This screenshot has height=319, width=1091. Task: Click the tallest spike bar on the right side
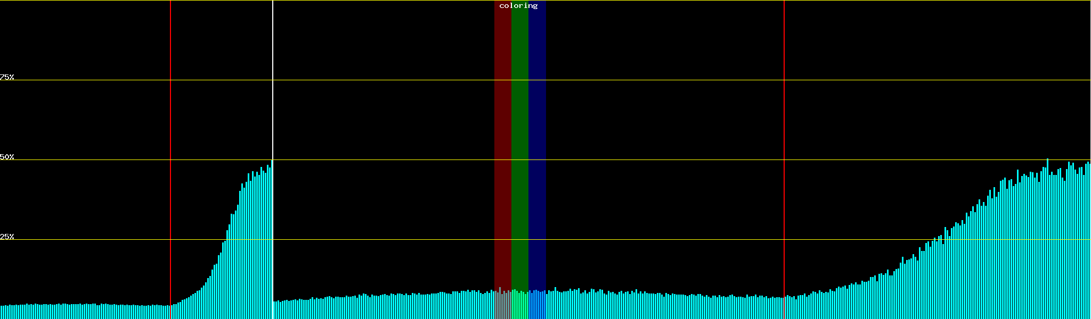[x=1047, y=239]
